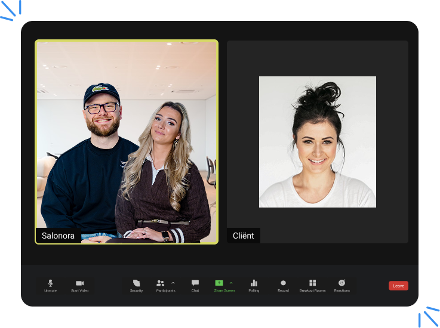Open the Breakout Rooms grid icon
The height and width of the screenshot is (328, 440).
coord(312,283)
